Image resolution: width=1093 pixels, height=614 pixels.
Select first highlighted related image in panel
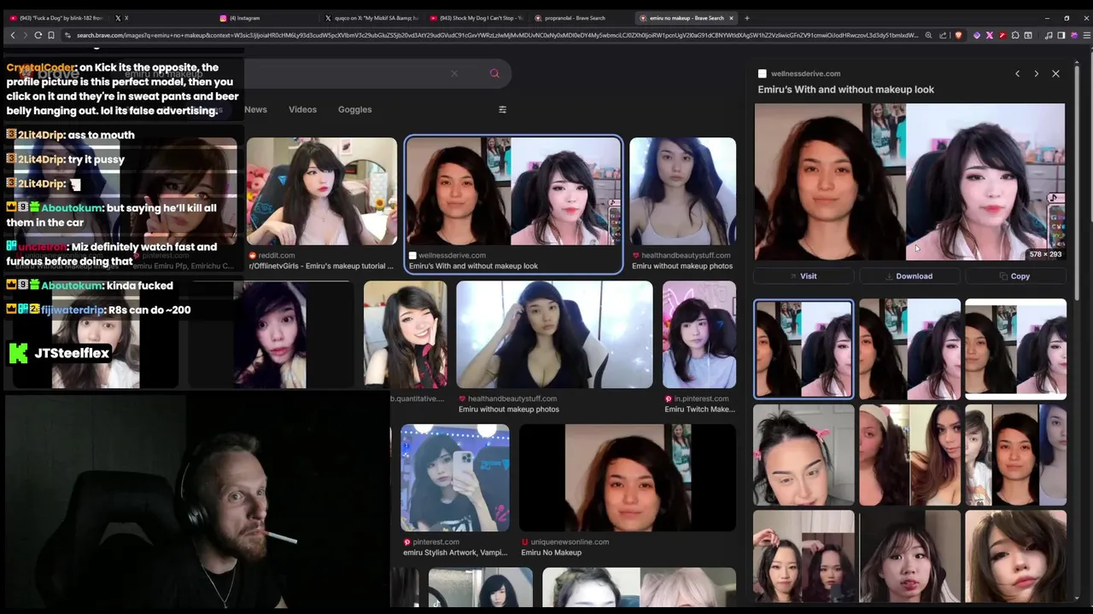click(804, 349)
